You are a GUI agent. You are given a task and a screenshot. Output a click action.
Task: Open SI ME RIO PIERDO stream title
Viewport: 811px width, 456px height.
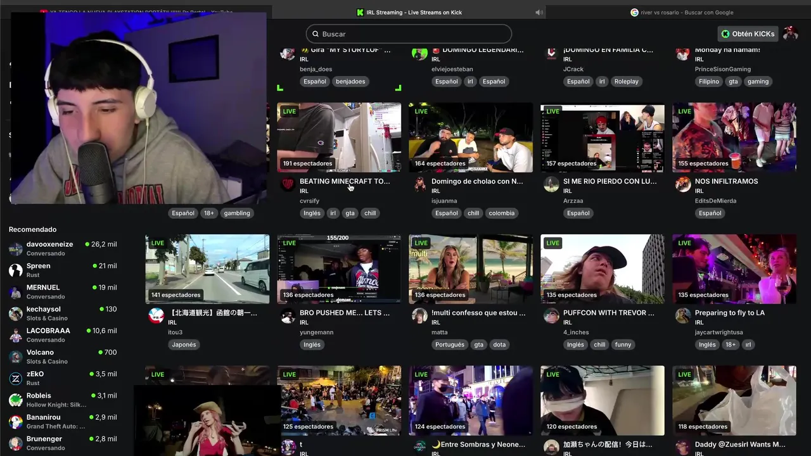tap(610, 181)
